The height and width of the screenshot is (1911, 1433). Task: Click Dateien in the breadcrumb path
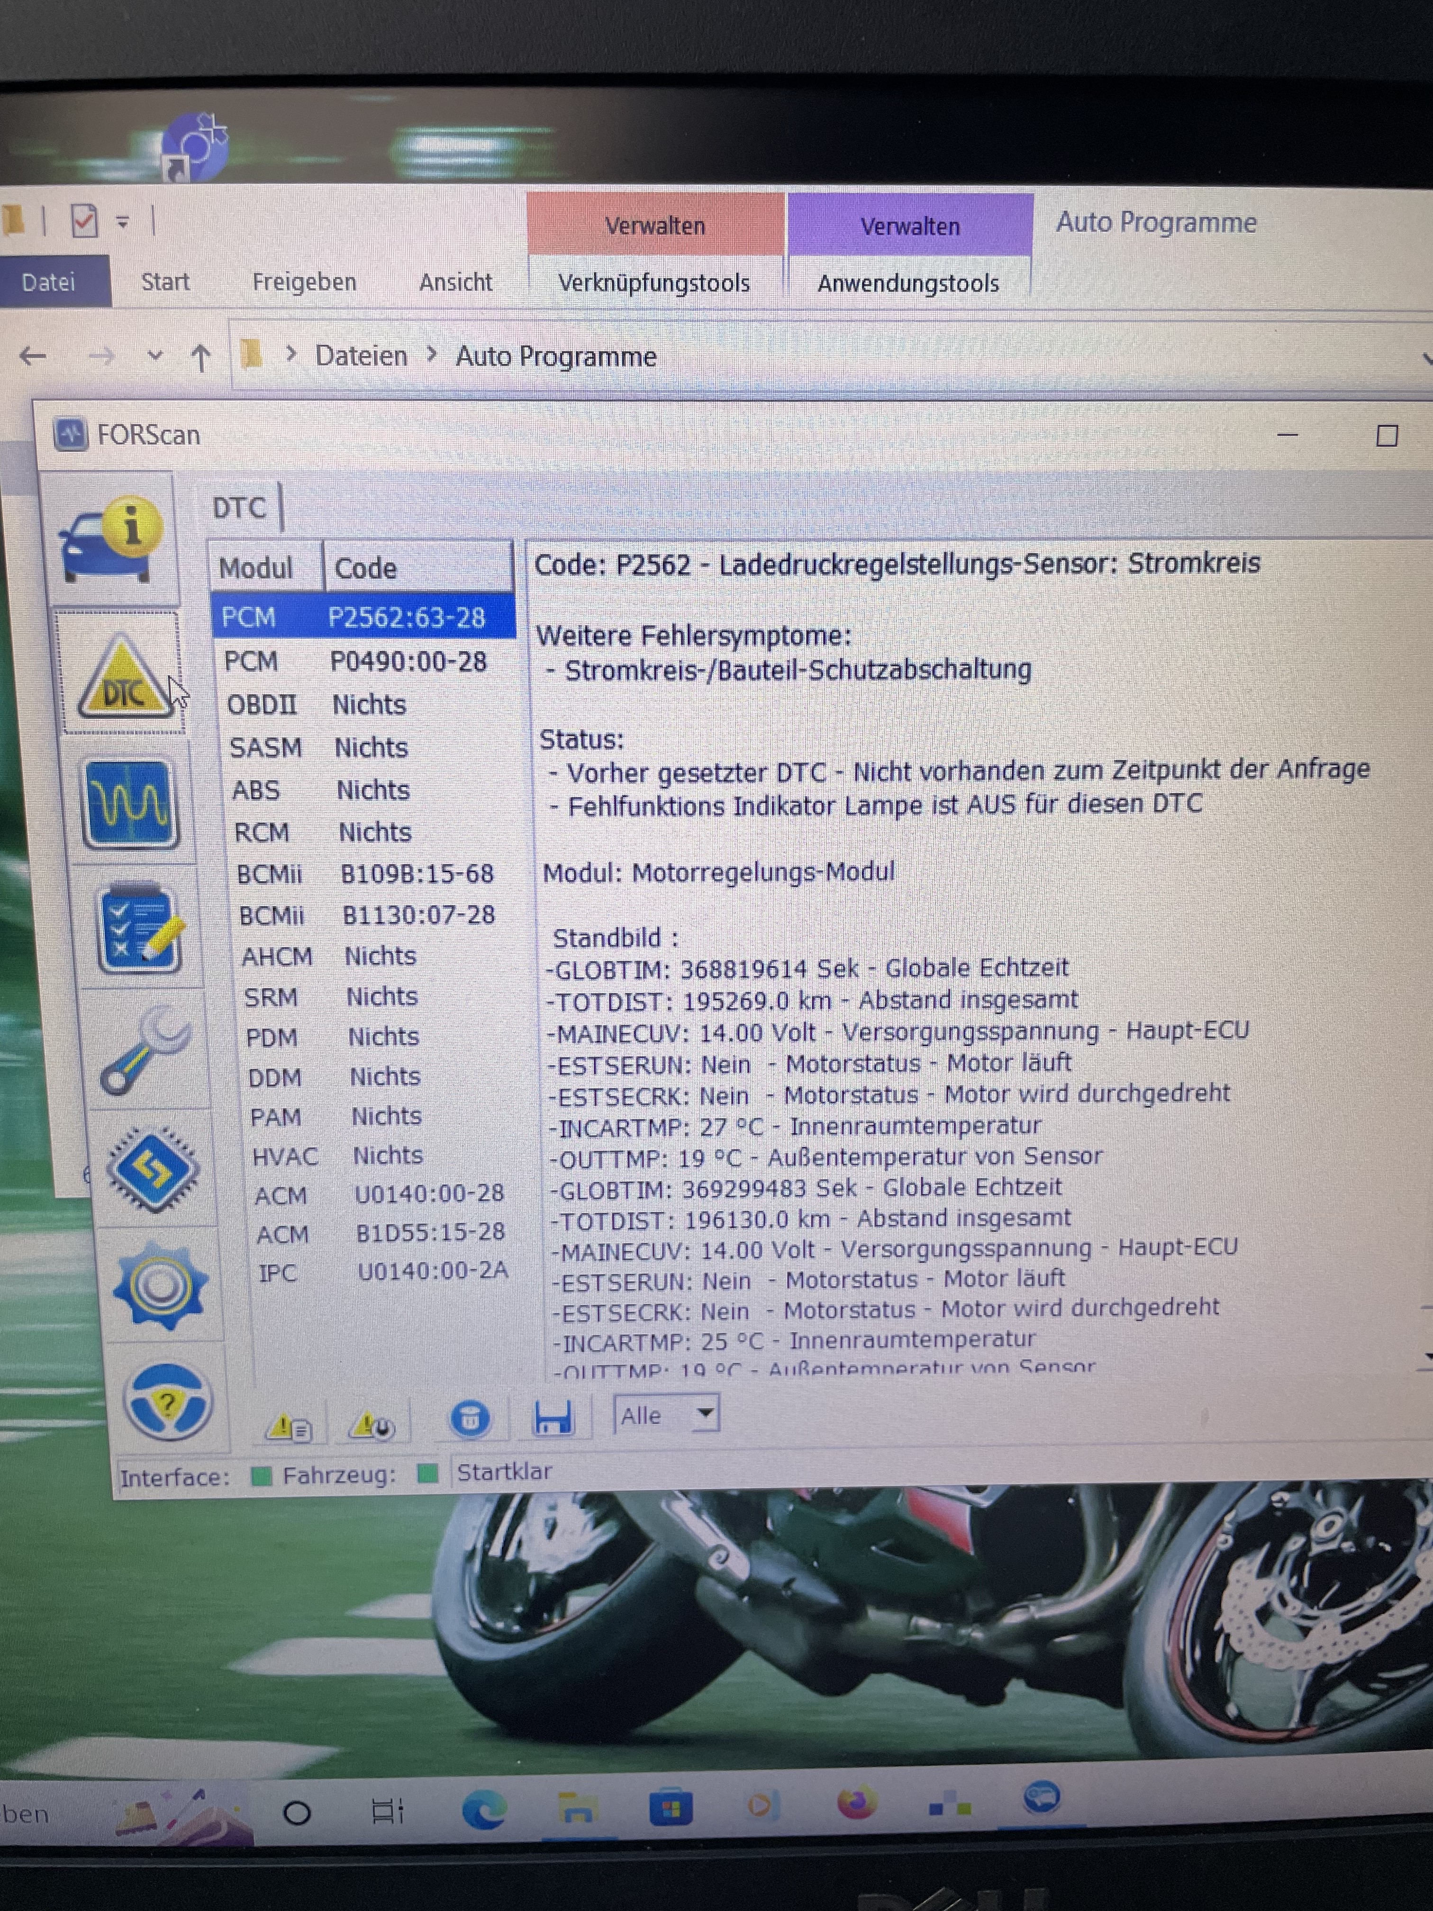[x=360, y=356]
